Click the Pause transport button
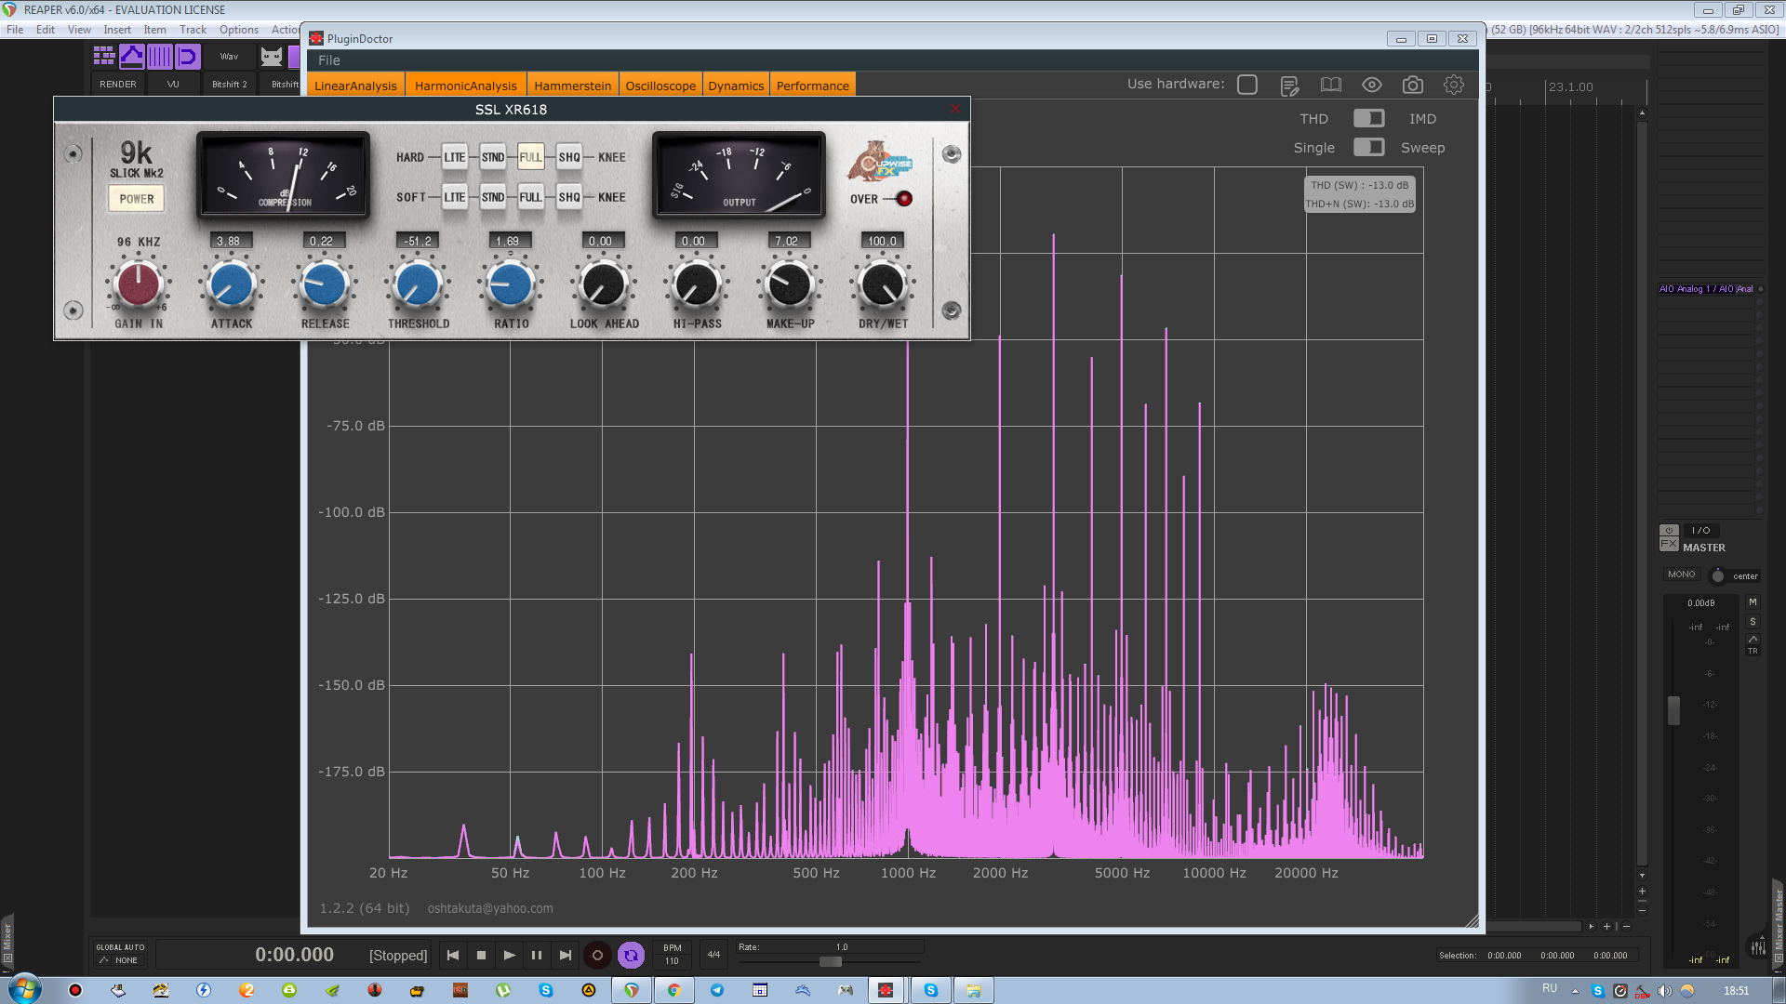 (537, 955)
